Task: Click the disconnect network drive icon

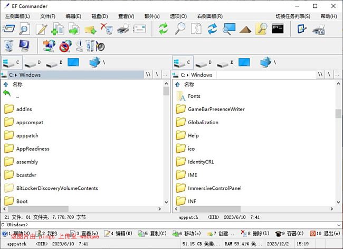Action: pyautogui.click(x=65, y=46)
